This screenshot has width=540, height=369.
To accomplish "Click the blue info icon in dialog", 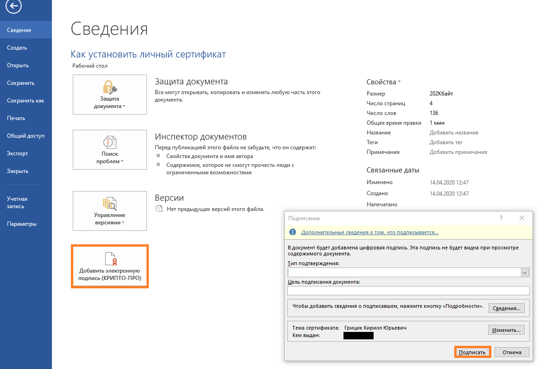I will 292,232.
